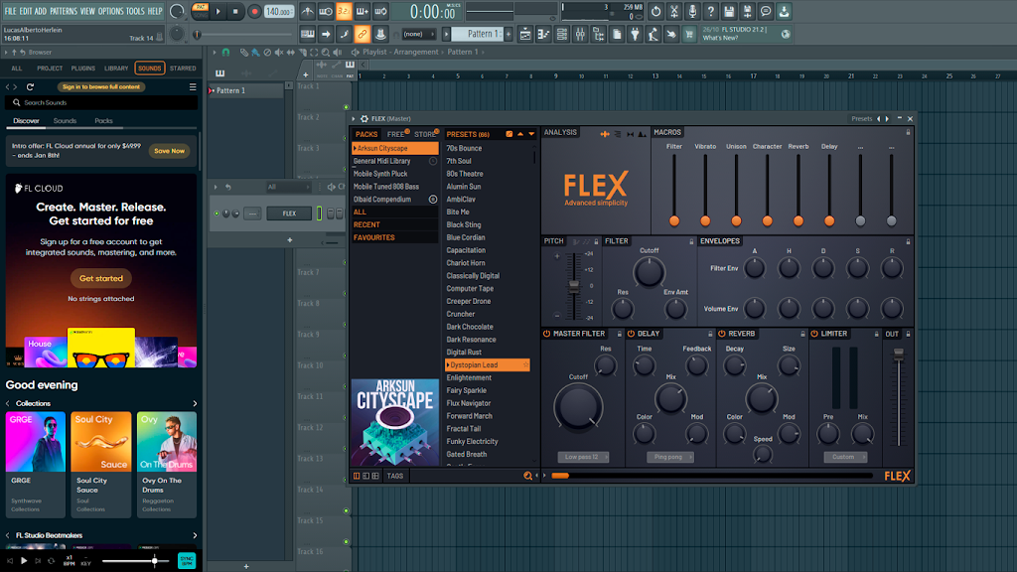Click the link-to-controller chain icon
The image size is (1017, 572).
point(362,34)
